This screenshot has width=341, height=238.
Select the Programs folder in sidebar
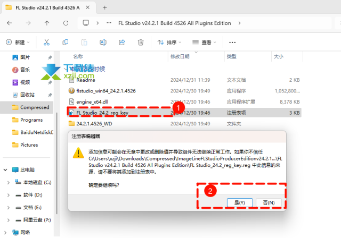[x=27, y=120]
